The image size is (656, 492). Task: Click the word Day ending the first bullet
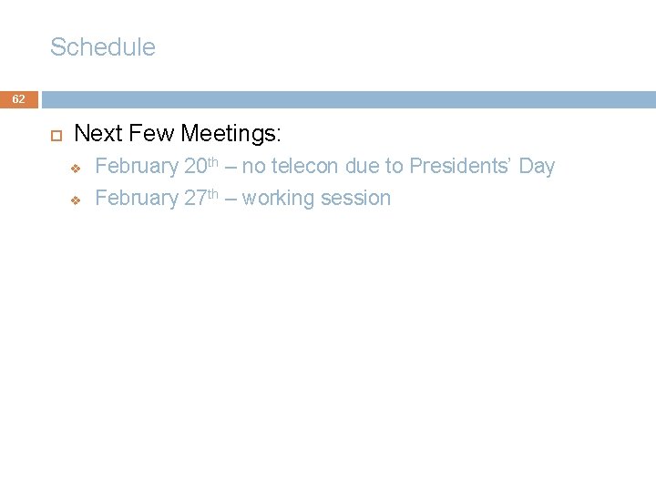click(537, 167)
